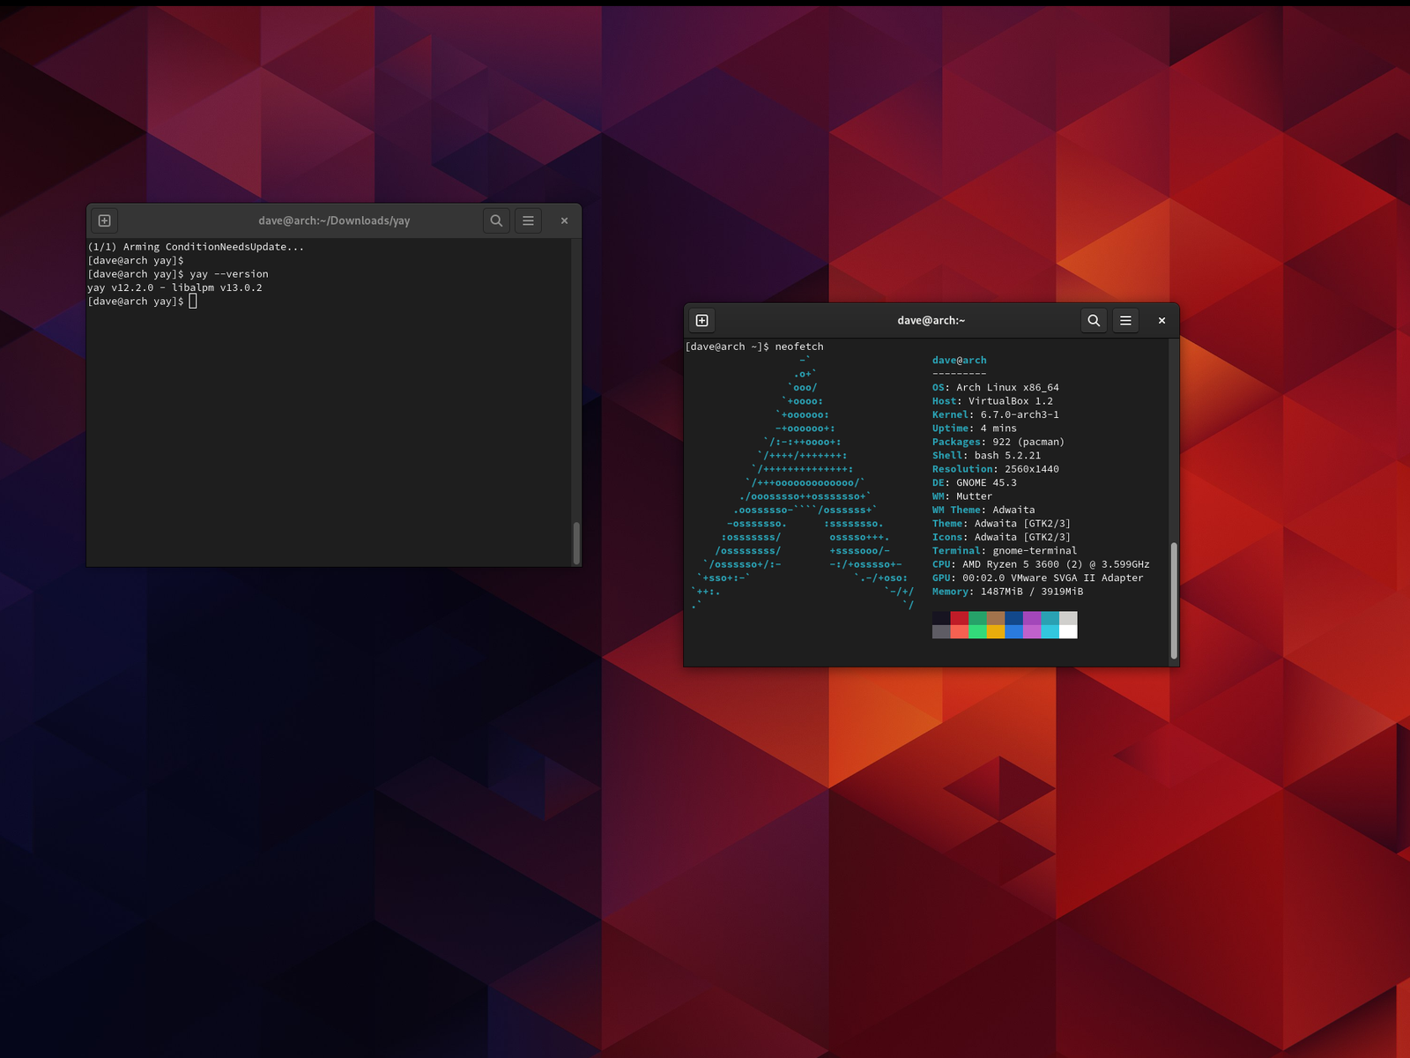
Task: Click the 'Kernel: 6.7.0-arch3-1' line in neofetch
Action: (x=995, y=414)
